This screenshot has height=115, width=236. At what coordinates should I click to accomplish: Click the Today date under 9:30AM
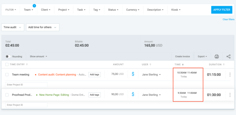click(184, 97)
